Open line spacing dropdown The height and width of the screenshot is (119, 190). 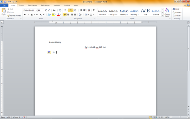[80, 15]
